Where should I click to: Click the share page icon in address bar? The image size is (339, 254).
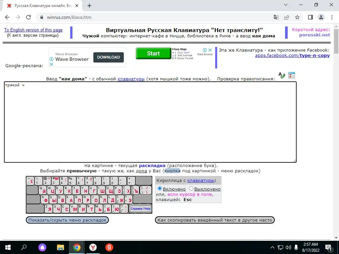287,17
